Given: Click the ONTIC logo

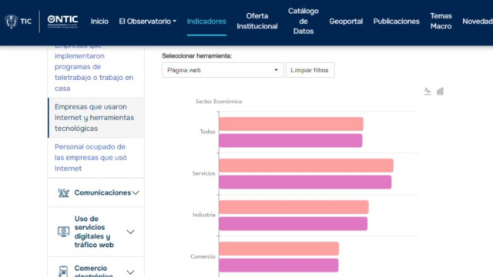Looking at the screenshot, I should click(62, 22).
